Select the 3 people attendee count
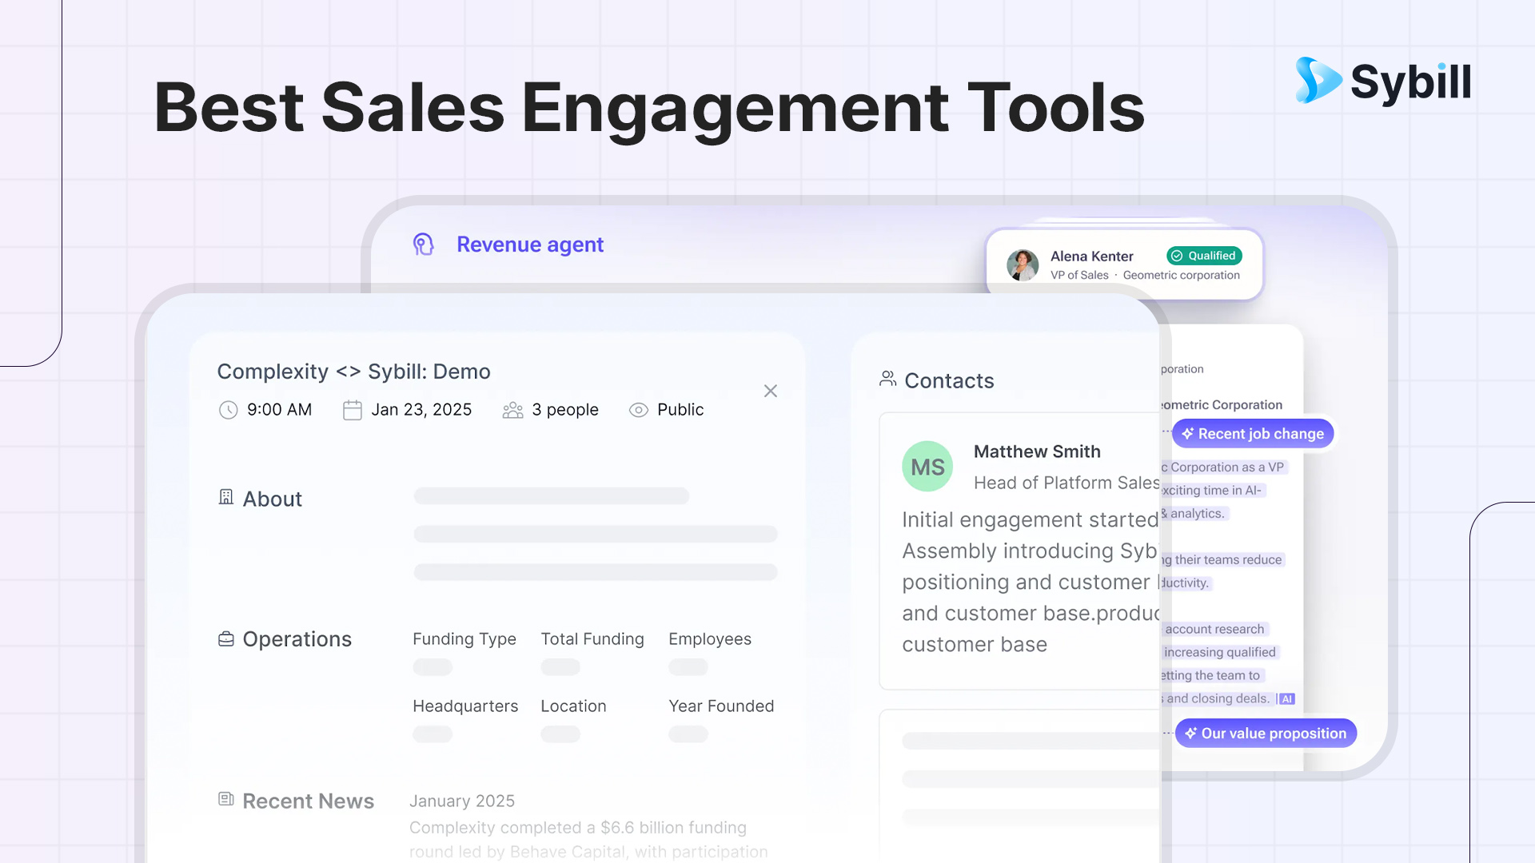Viewport: 1535px width, 863px height. tap(565, 410)
